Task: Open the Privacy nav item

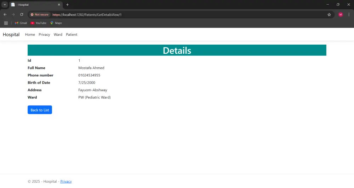Action: (44, 35)
